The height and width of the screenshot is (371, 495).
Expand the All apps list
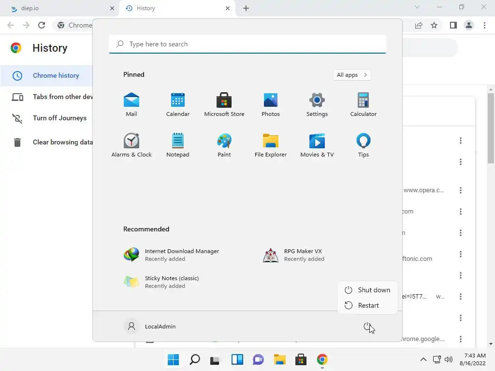tap(352, 75)
